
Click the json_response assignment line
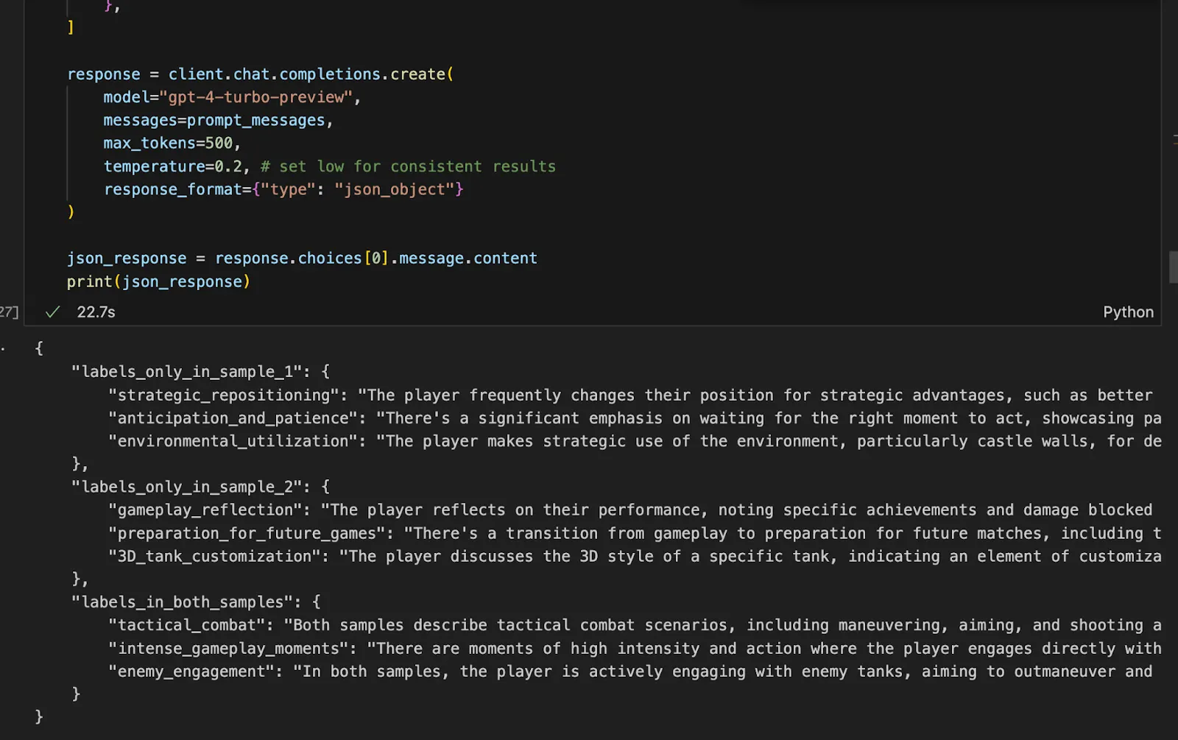(302, 258)
